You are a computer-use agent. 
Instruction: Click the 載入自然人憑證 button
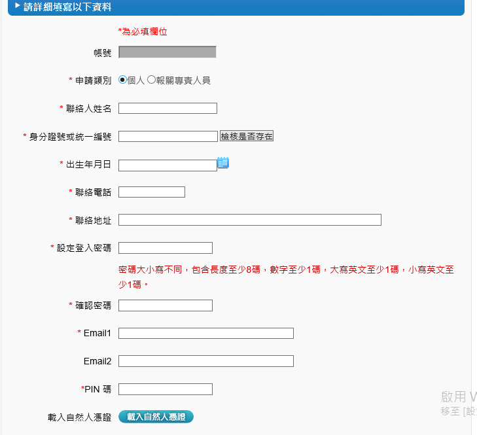[x=156, y=417]
